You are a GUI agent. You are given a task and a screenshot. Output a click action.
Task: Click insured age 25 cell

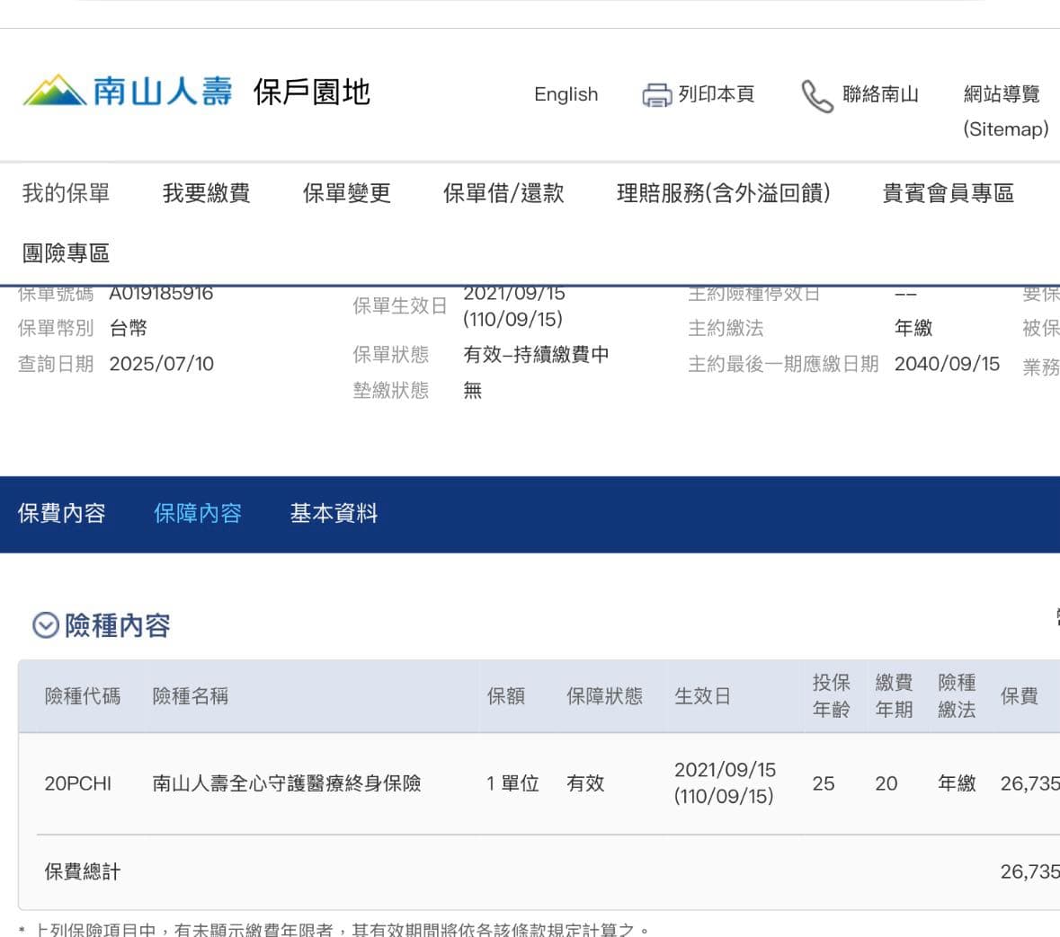pyautogui.click(x=824, y=783)
